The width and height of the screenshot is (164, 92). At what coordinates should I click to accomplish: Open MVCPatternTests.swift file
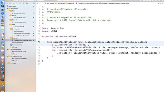point(19,52)
